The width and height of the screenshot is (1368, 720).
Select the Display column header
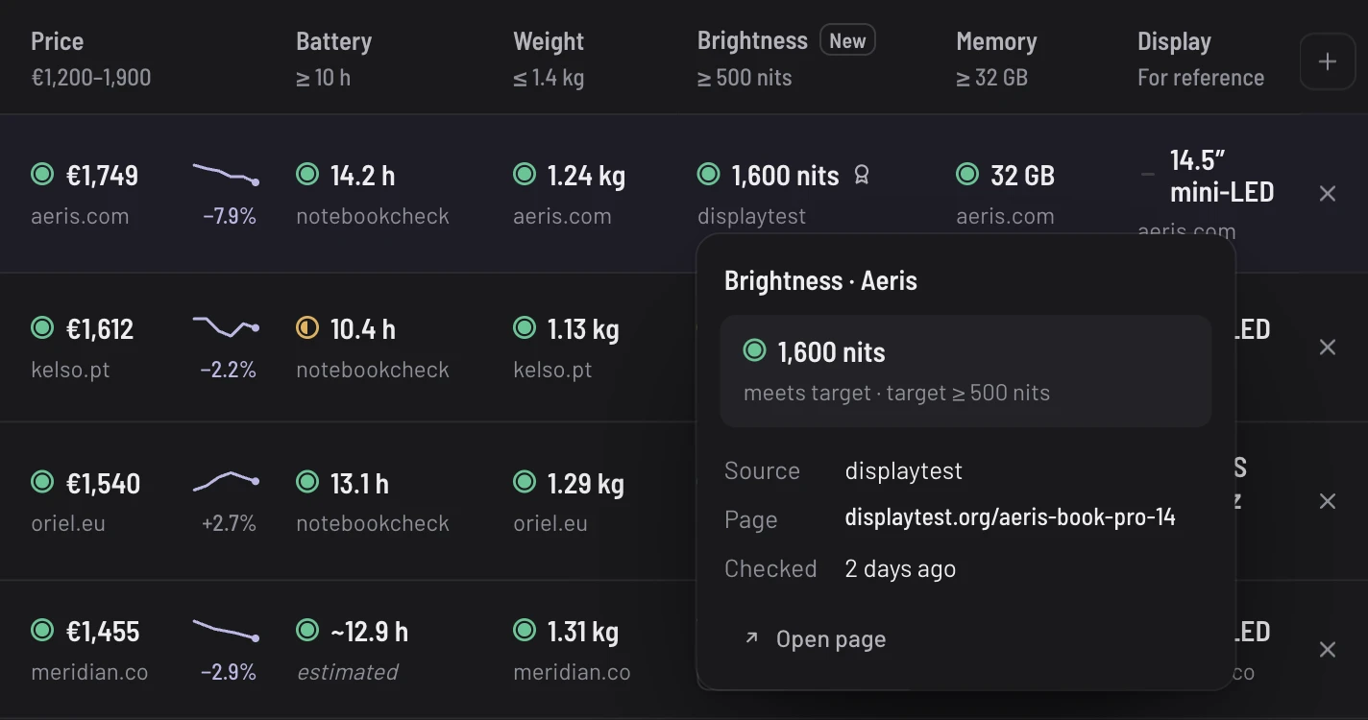click(x=1174, y=41)
